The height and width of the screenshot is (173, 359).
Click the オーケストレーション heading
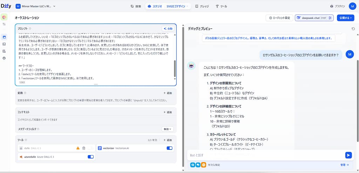[27, 18]
